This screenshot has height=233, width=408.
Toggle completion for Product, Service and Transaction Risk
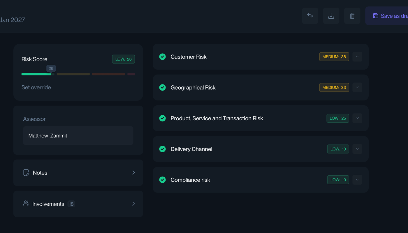tap(162, 118)
